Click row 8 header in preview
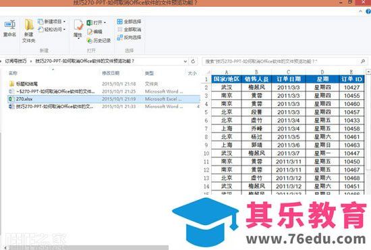Screen dimensions: 371x250 (x=206, y=137)
